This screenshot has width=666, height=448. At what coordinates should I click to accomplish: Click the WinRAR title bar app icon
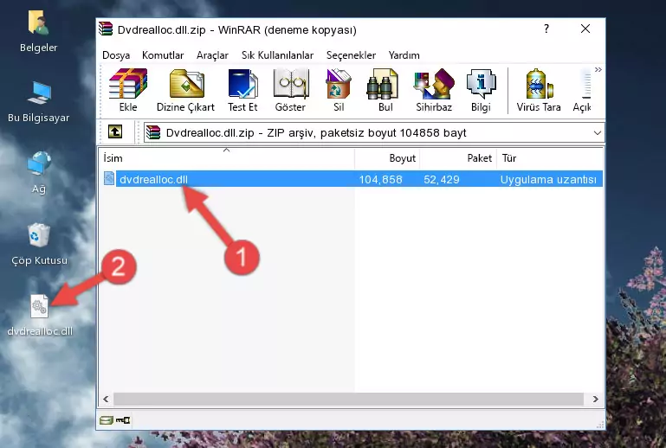point(106,29)
